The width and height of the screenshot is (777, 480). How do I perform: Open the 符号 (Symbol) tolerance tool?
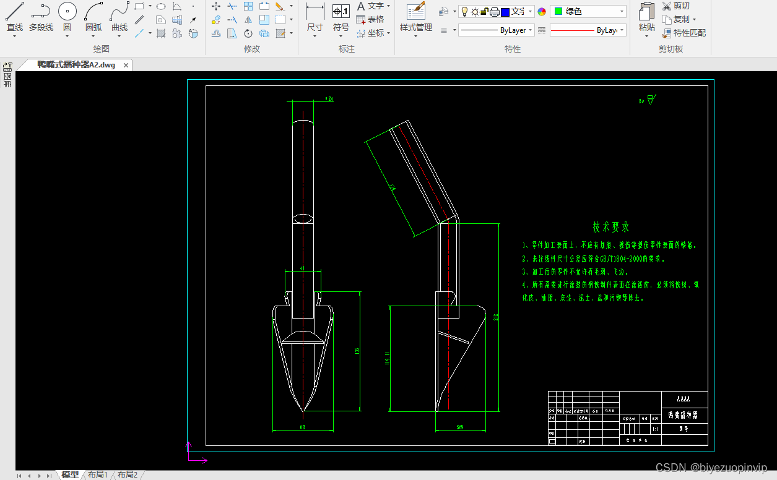(x=341, y=17)
